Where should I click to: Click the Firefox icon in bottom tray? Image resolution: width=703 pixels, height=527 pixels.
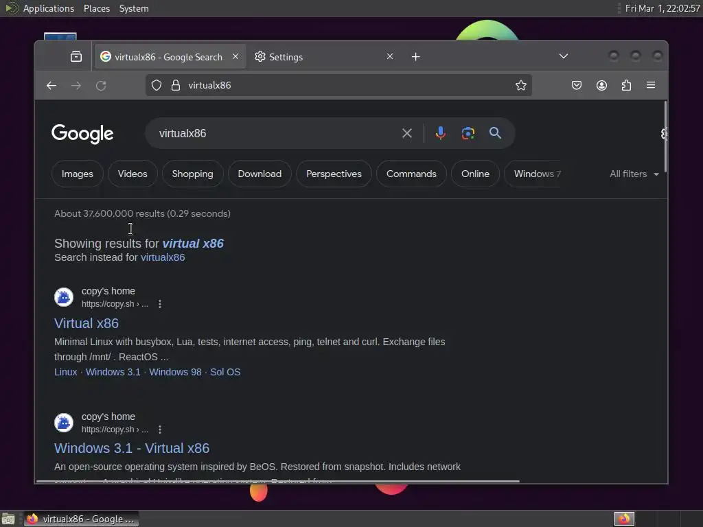(624, 519)
